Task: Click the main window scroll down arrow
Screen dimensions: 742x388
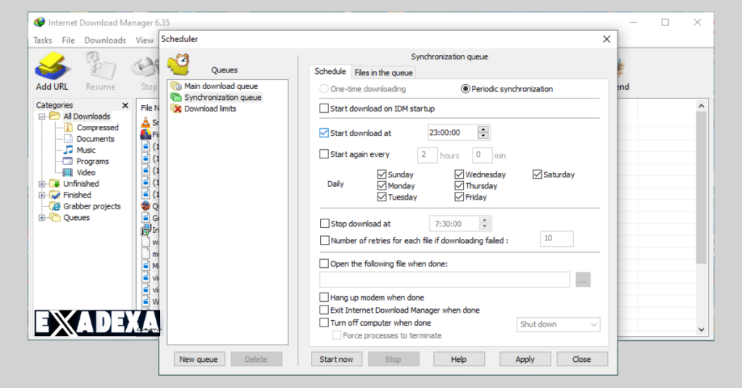Action: (x=701, y=330)
